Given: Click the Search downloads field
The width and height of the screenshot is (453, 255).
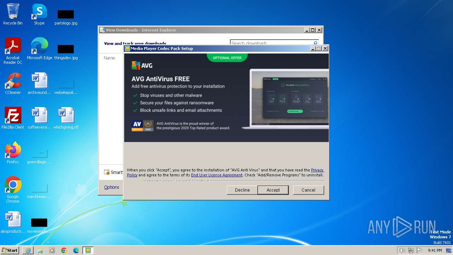Looking at the screenshot, I should [x=271, y=43].
